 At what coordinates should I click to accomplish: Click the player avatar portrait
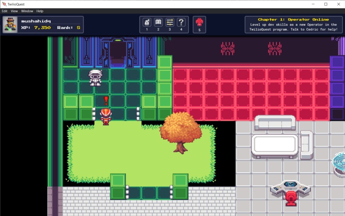10,24
